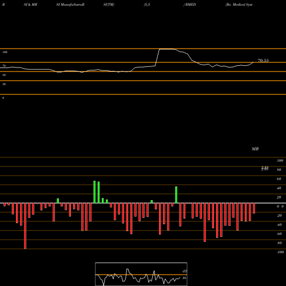The width and height of the screenshot is (286, 286).
Task: Click the 40 label on MR axis
Action: coord(279,188)
